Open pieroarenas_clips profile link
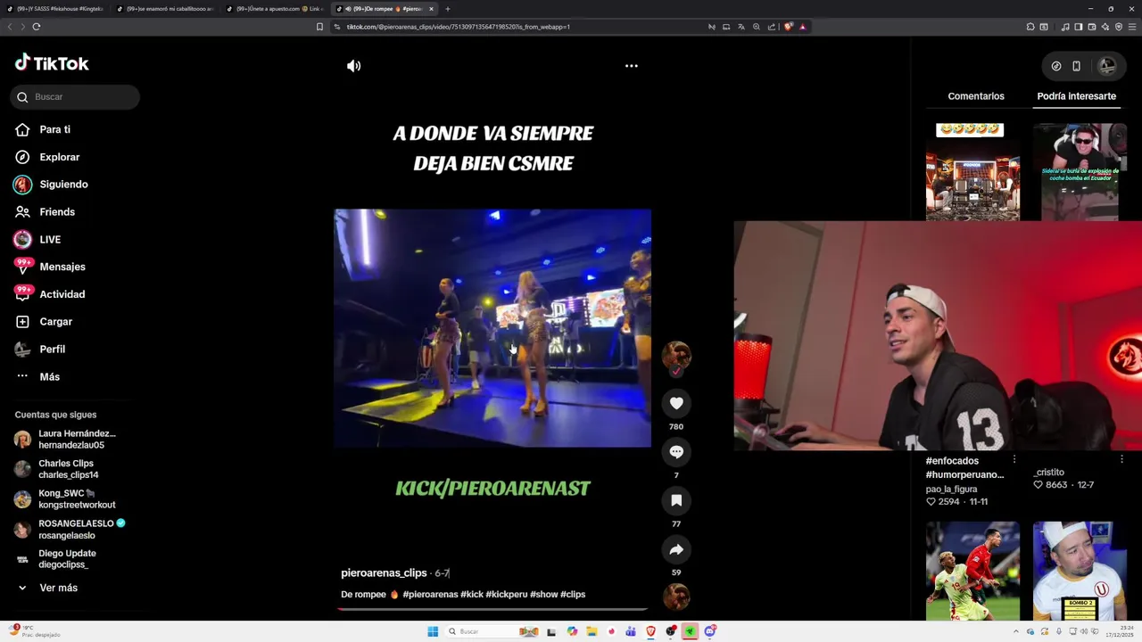 (x=384, y=573)
